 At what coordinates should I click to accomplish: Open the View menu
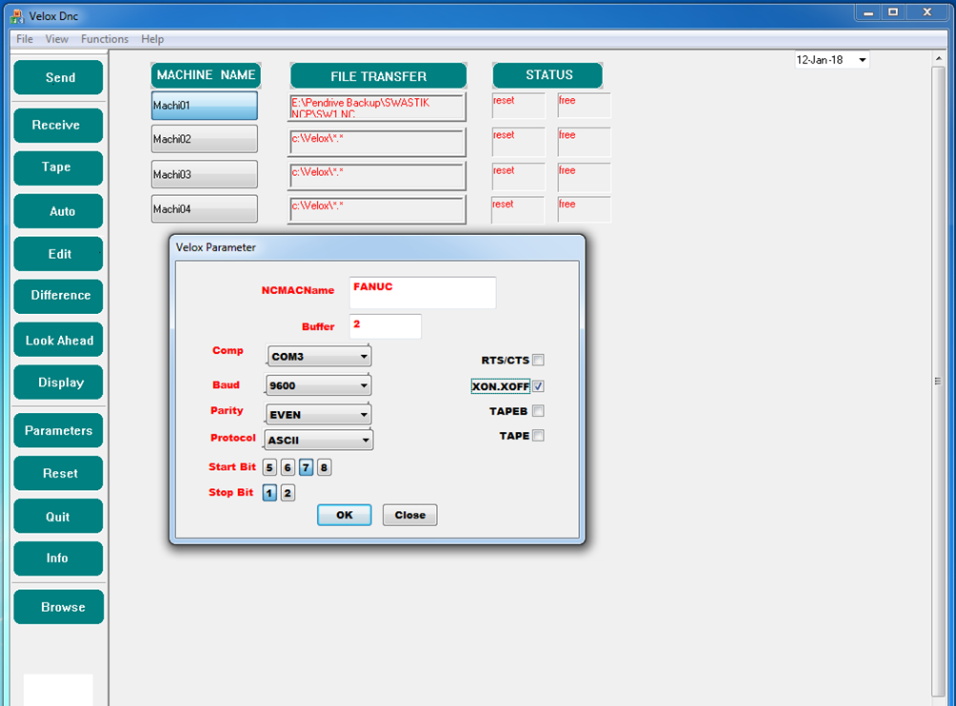pyautogui.click(x=57, y=39)
